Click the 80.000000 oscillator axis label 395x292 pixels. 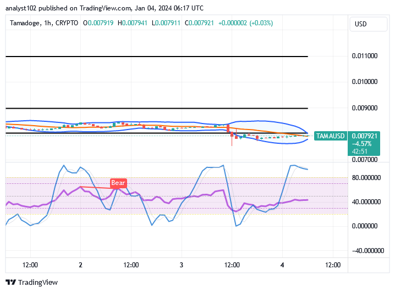tap(366, 178)
